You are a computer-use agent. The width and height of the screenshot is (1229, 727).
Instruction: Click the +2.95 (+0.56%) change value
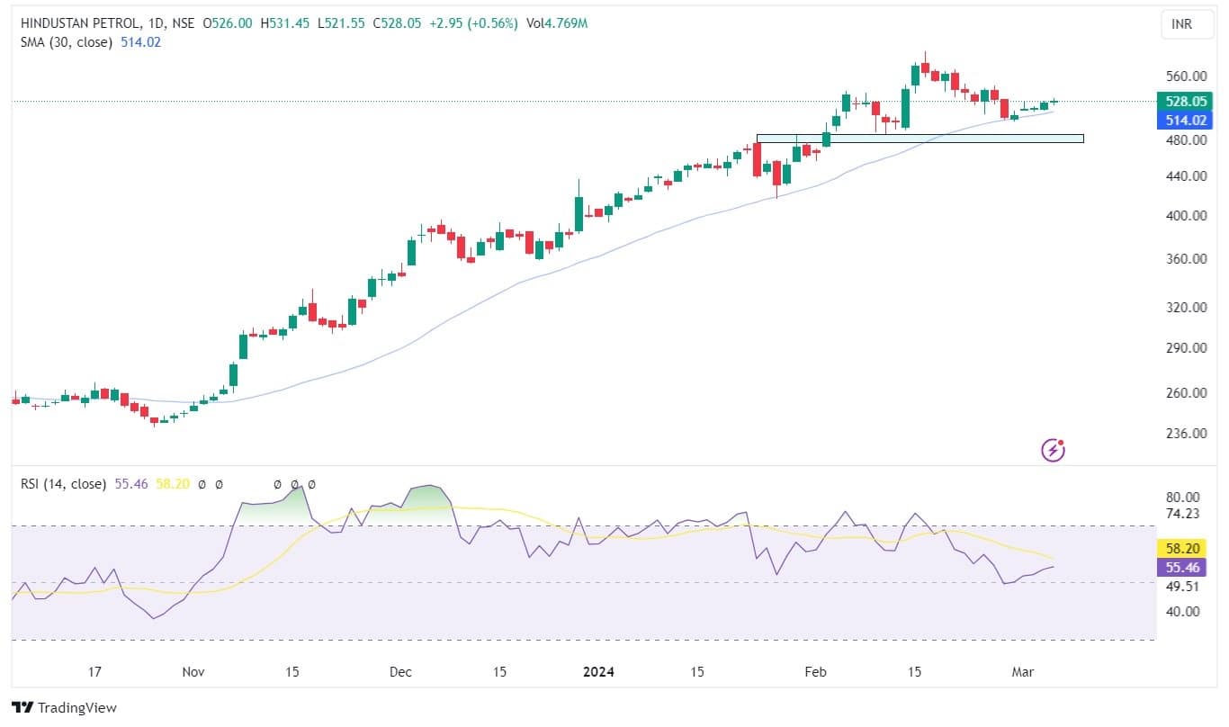point(472,23)
